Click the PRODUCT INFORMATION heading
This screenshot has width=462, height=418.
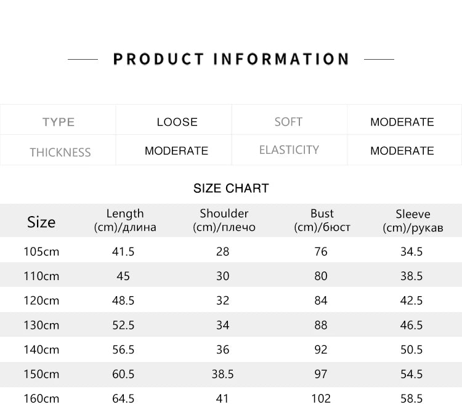pos(231,59)
